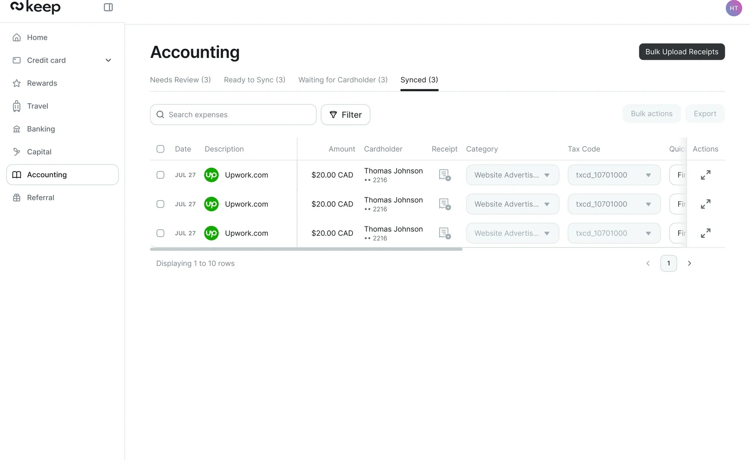Screen dimensions: 750x460
Task: Open second row's Tax Code dropdown
Action: 614,204
